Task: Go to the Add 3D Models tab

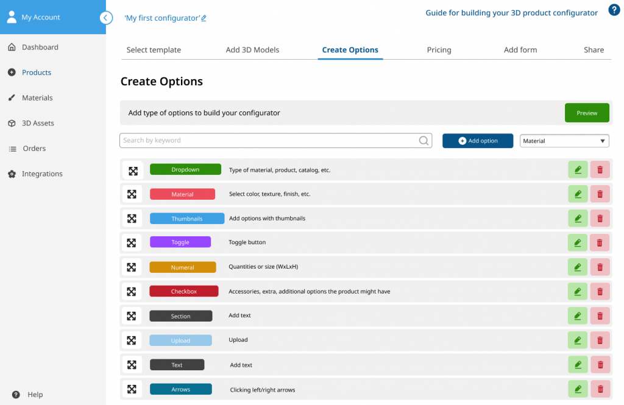Action: 252,50
